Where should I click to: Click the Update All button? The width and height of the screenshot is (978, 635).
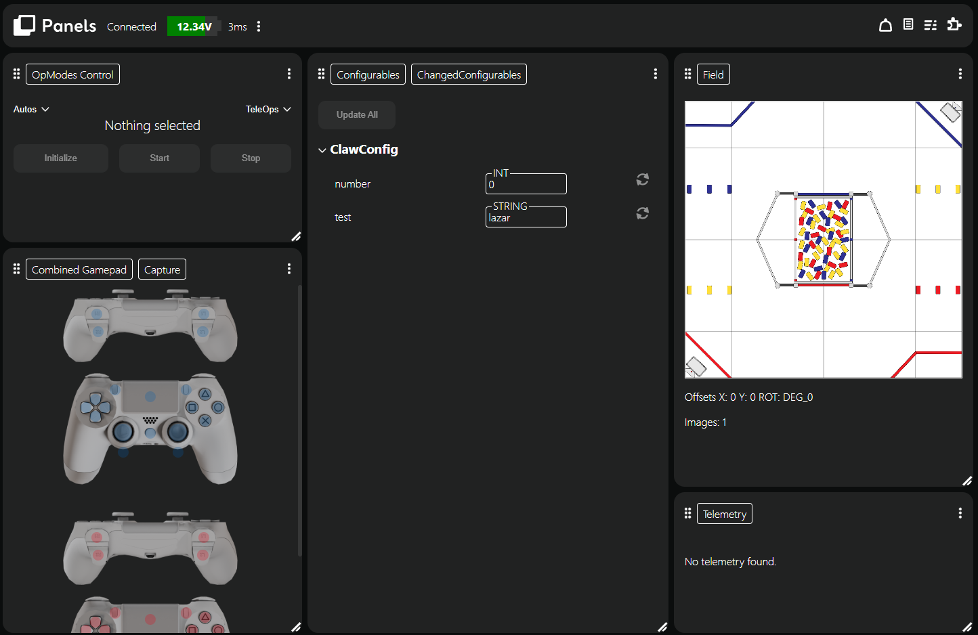pyautogui.click(x=357, y=114)
